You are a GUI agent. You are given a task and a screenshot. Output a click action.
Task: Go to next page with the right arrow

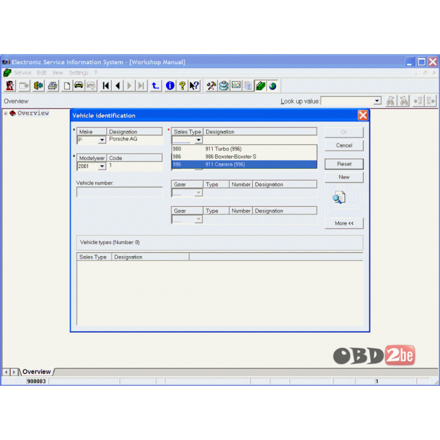(x=129, y=86)
